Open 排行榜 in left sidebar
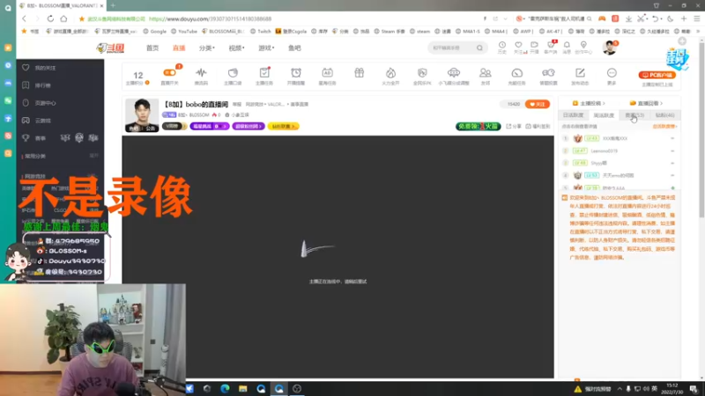 tap(42, 85)
